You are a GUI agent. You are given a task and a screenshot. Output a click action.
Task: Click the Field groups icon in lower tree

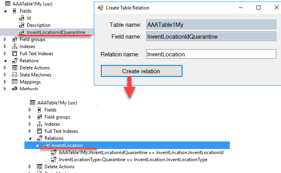click(39, 117)
